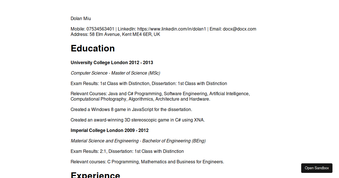Click Material Science and Engineering degree line
Viewport: 339px width, 178px height.
138,141
